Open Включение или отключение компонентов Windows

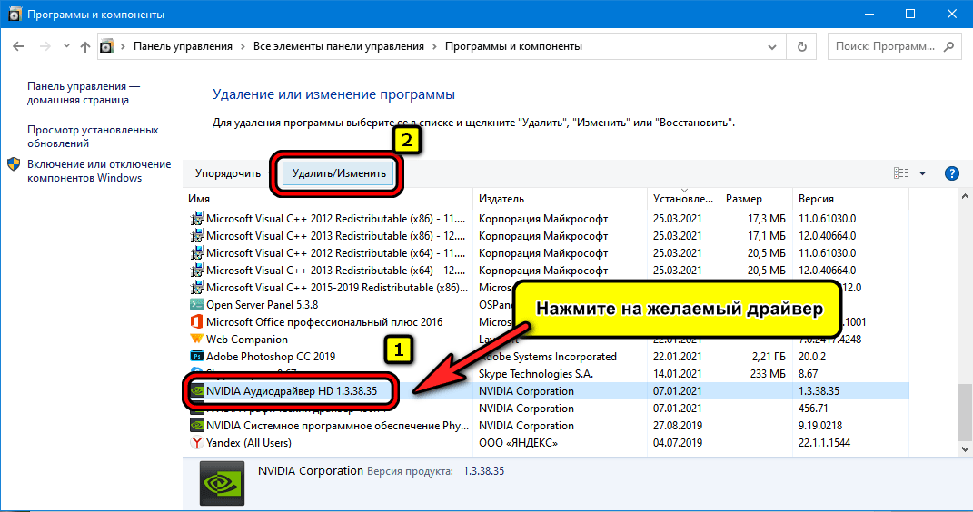click(x=99, y=171)
